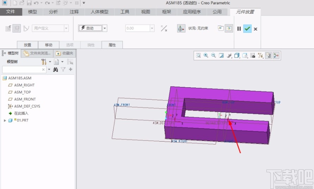Select ASM_TOP datum plane in tree
This screenshot has height=189, width=314.
(23, 92)
